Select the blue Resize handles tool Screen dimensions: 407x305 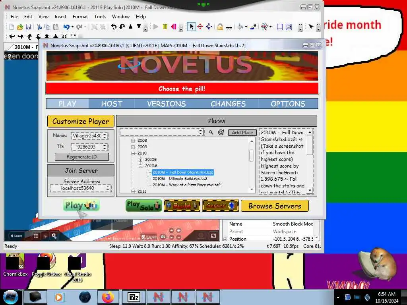click(209, 27)
